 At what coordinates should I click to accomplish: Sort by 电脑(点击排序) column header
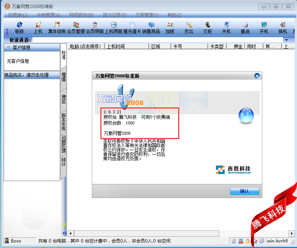(86, 46)
